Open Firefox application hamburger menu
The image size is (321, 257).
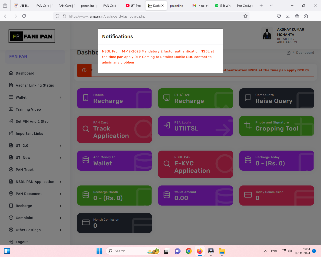pyautogui.click(x=315, y=16)
